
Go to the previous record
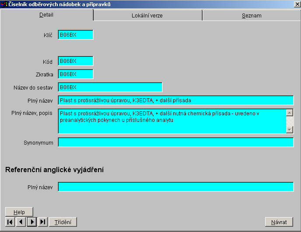click(21, 222)
